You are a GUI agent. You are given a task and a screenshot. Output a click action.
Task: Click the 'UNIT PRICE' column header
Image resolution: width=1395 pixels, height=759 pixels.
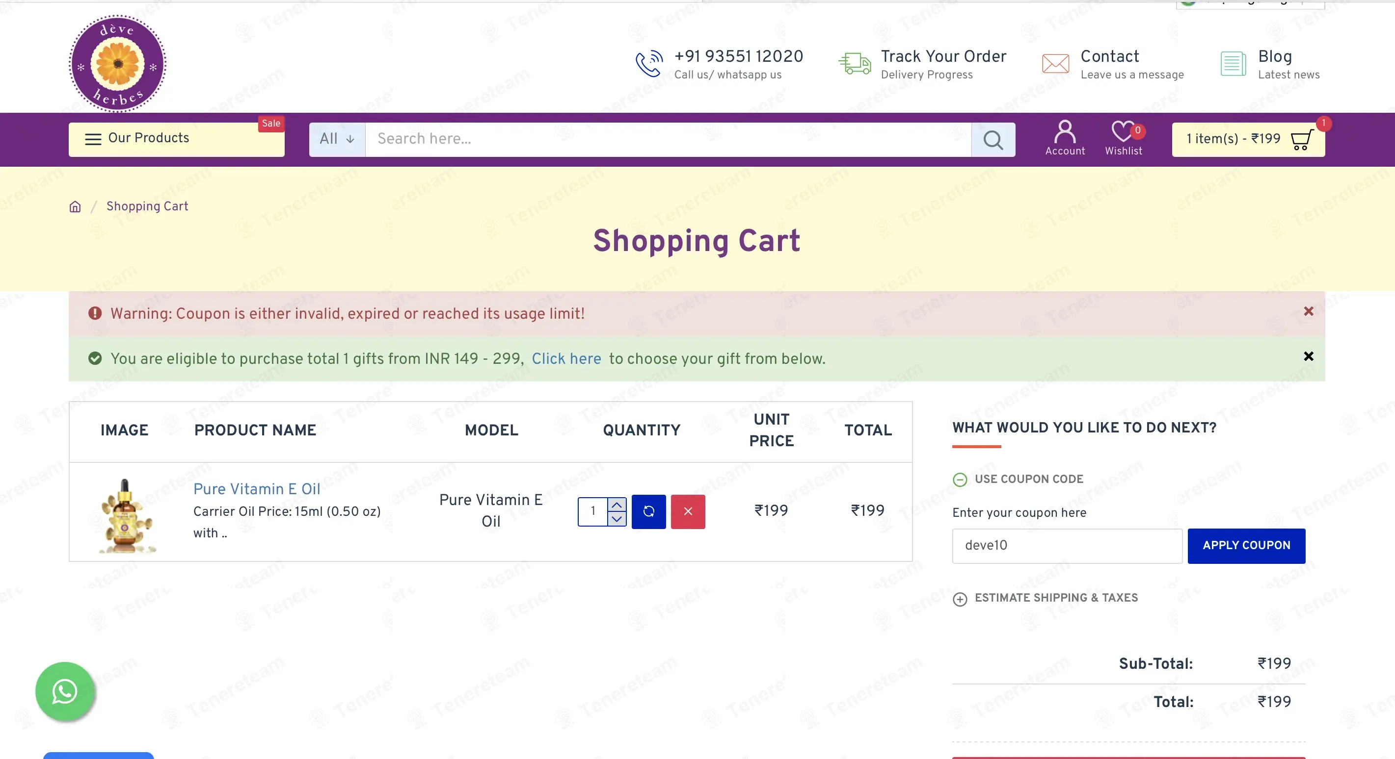click(771, 430)
